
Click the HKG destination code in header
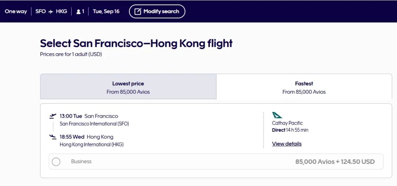(x=61, y=11)
